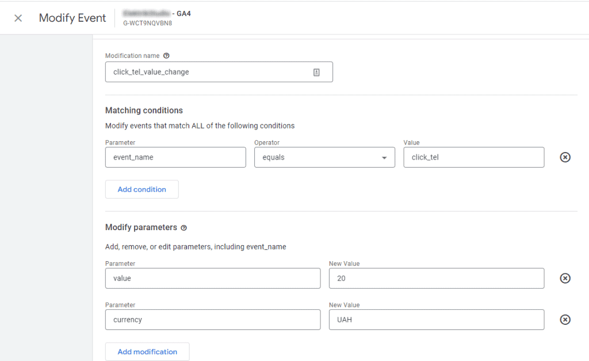
Task: Click the New Value field containing 20
Action: [x=436, y=278]
